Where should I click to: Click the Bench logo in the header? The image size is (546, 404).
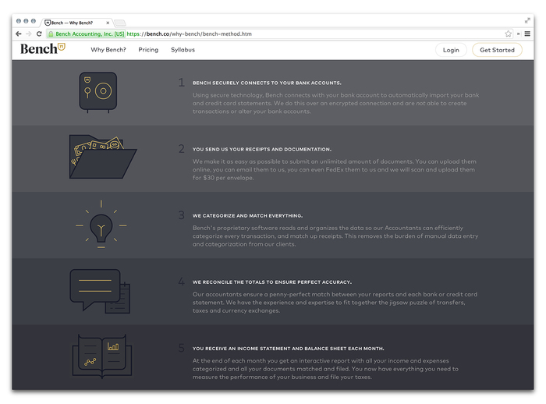pos(42,49)
